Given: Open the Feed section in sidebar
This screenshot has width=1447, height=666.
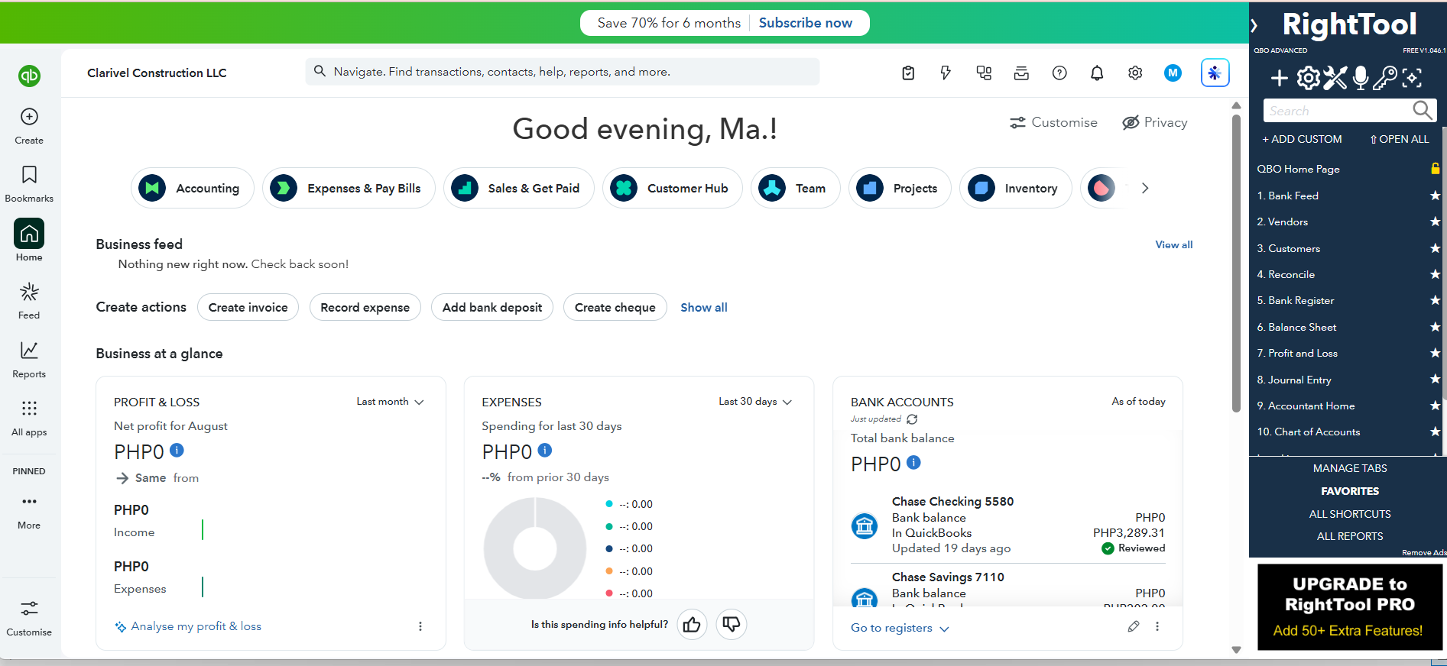Looking at the screenshot, I should click(29, 300).
